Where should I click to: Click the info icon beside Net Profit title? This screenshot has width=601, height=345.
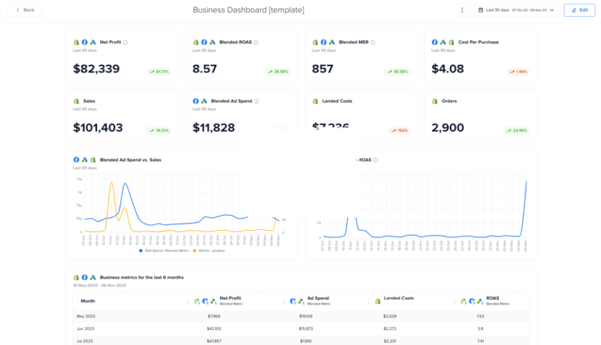click(x=125, y=42)
